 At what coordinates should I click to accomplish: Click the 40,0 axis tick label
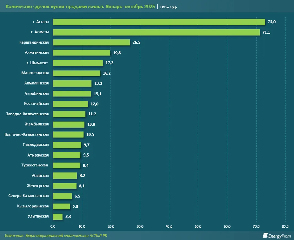click(x=169, y=226)
